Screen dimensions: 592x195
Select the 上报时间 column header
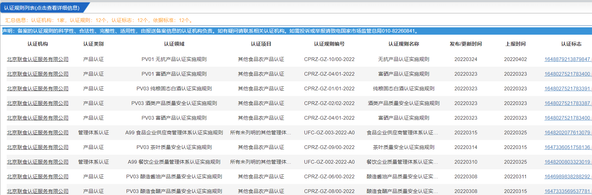(x=516, y=44)
